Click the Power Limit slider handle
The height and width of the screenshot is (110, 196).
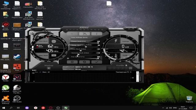coord(98,43)
